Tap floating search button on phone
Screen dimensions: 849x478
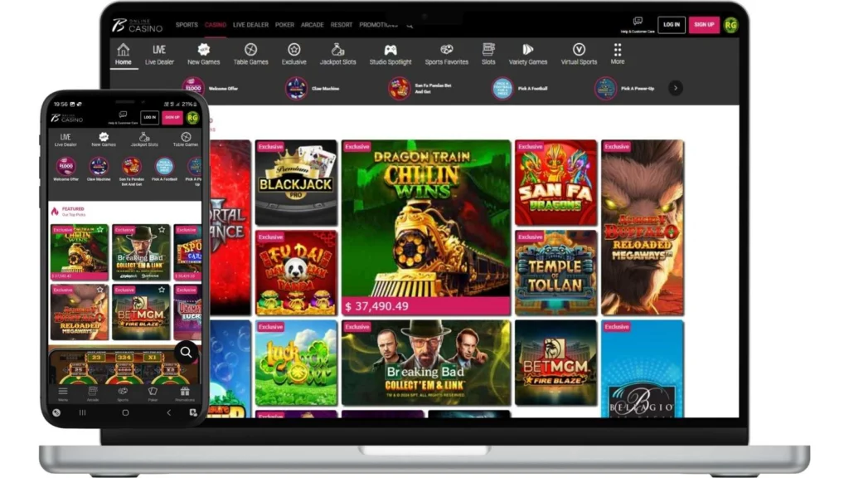tap(186, 353)
